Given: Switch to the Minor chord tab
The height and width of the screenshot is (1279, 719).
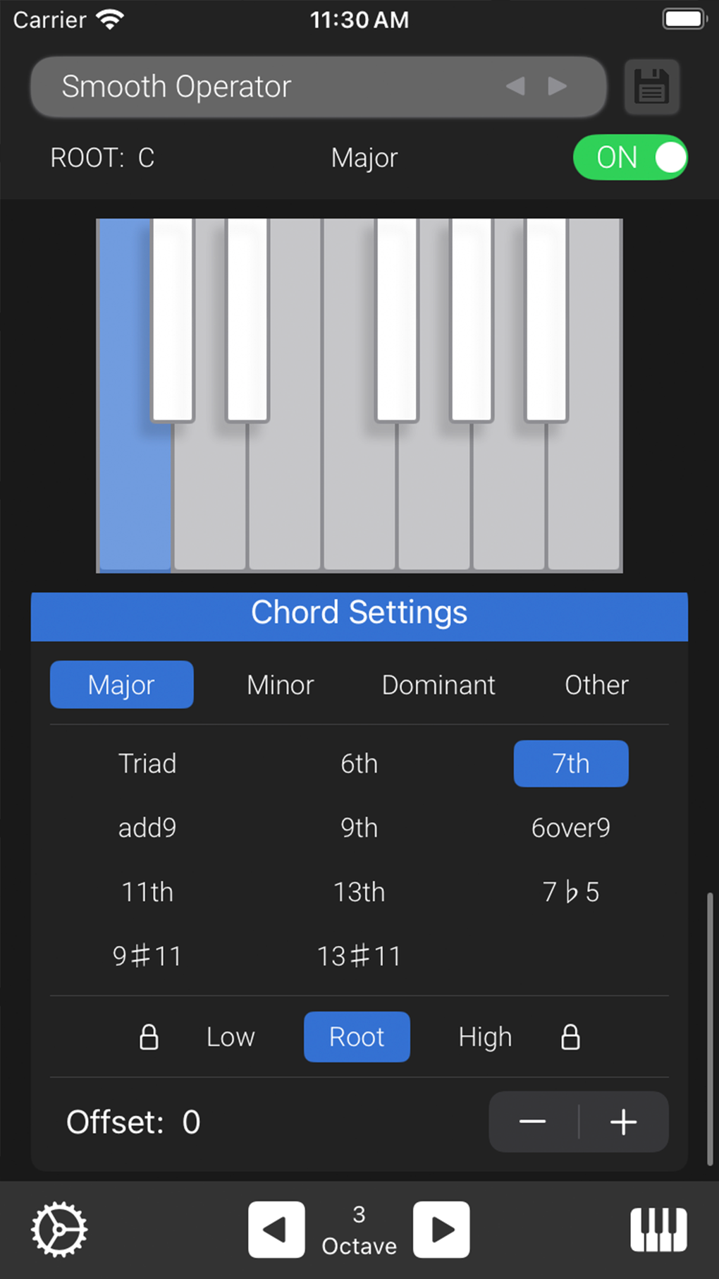Looking at the screenshot, I should coord(280,685).
